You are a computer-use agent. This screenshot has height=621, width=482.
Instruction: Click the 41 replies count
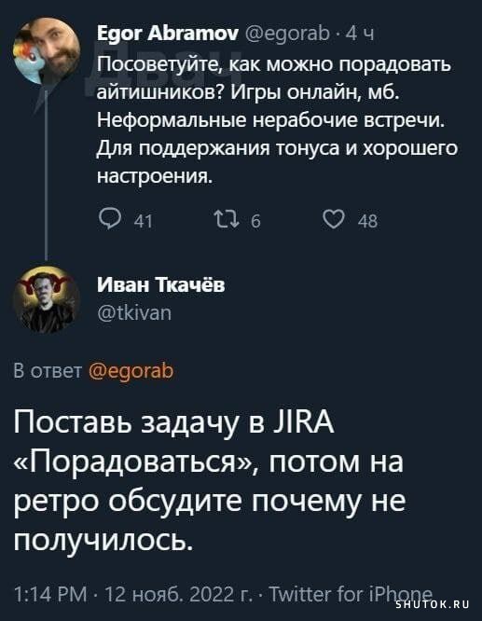143,221
